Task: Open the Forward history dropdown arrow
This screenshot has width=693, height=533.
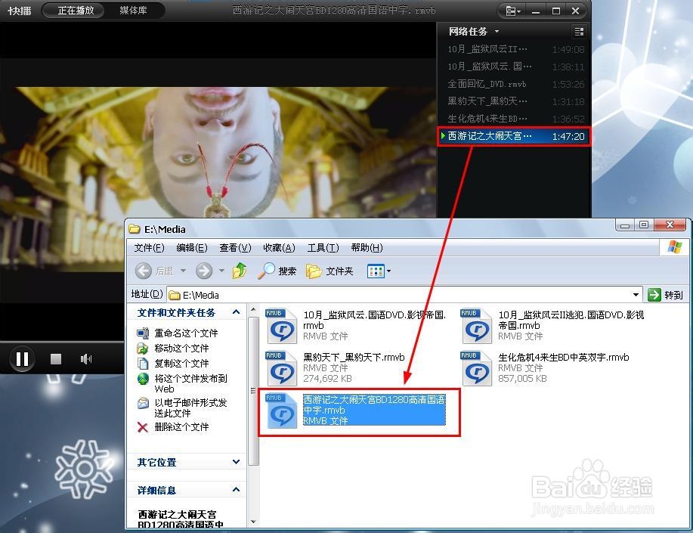Action: (x=222, y=271)
